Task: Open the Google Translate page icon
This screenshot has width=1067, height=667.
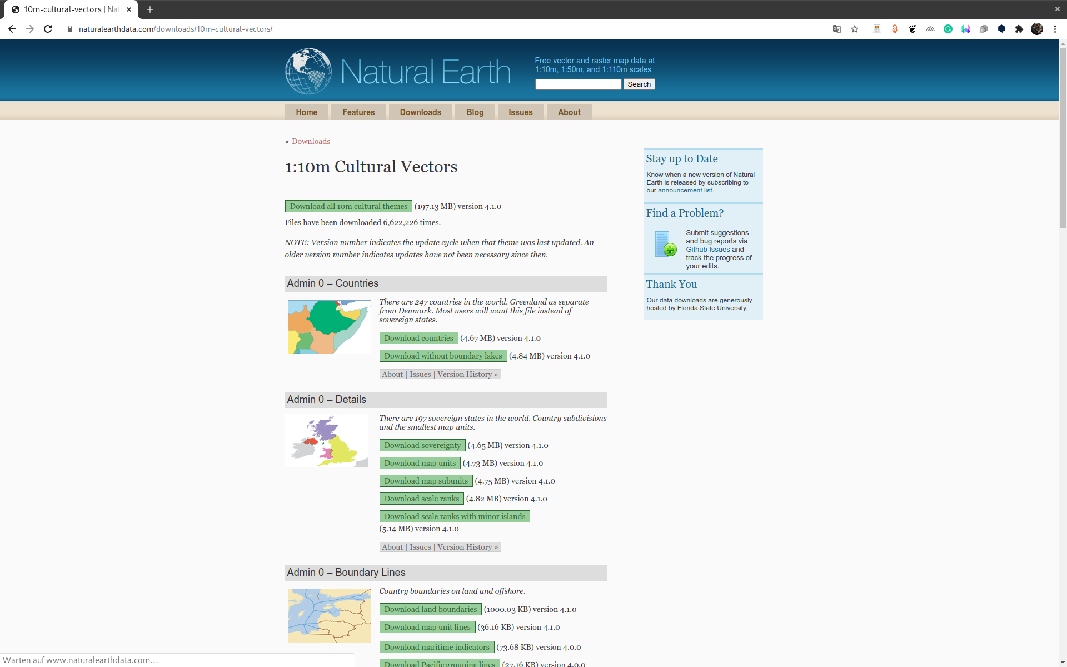Action: click(836, 29)
